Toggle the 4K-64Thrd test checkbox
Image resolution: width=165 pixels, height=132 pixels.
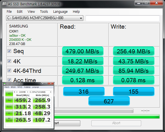[9, 70]
